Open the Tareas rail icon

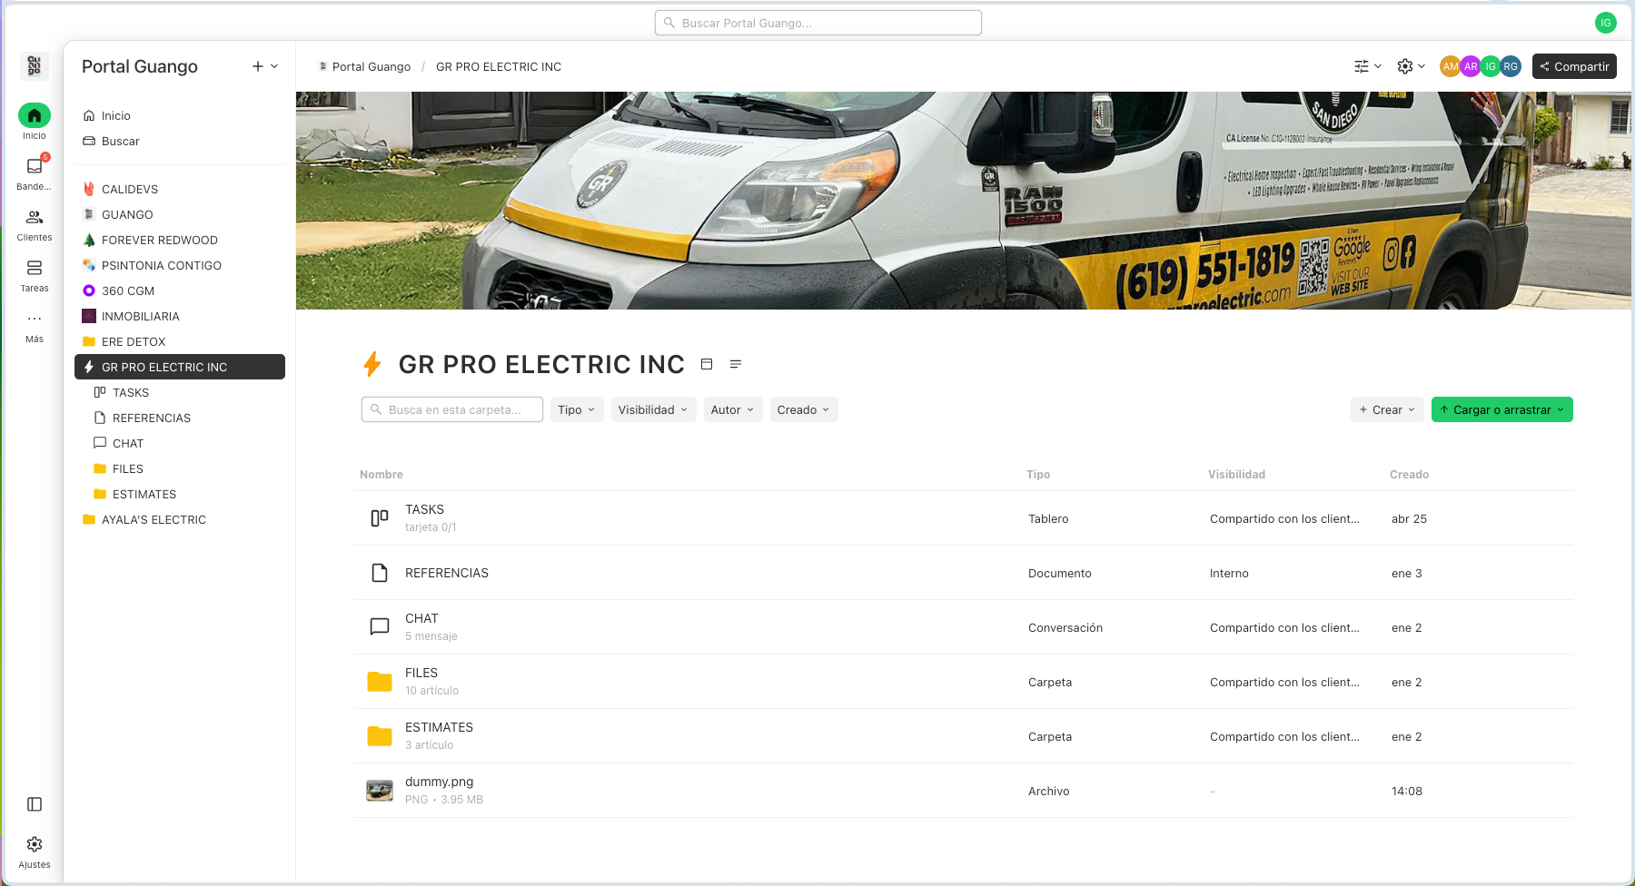[x=35, y=268]
